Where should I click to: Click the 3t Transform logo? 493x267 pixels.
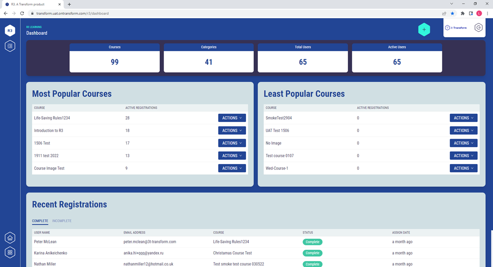coord(456,28)
